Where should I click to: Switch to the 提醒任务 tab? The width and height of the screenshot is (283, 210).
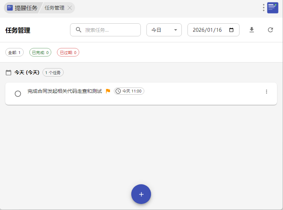coord(23,8)
